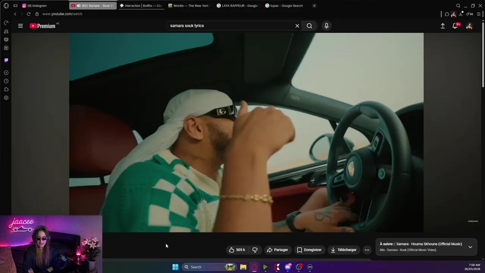This screenshot has width=485, height=273.
Task: Open the sidebar player icon
Action: click(6, 73)
